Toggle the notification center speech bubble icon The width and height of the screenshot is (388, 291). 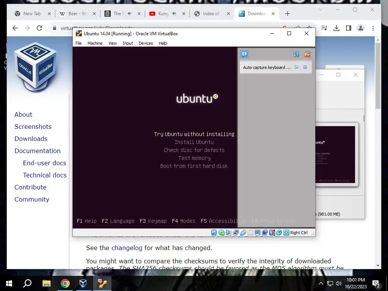(x=244, y=54)
